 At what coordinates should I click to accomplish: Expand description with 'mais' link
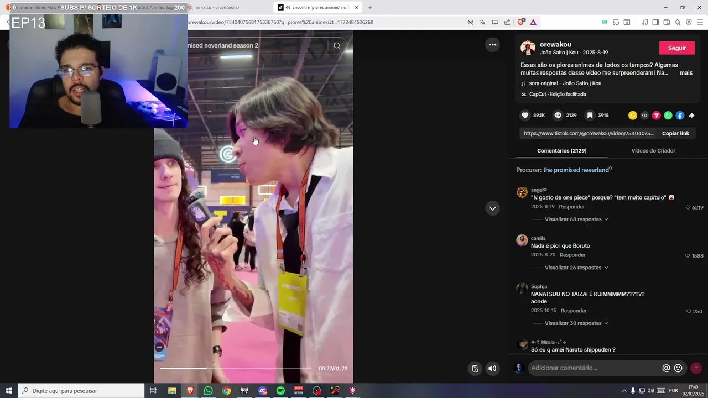[x=686, y=73]
